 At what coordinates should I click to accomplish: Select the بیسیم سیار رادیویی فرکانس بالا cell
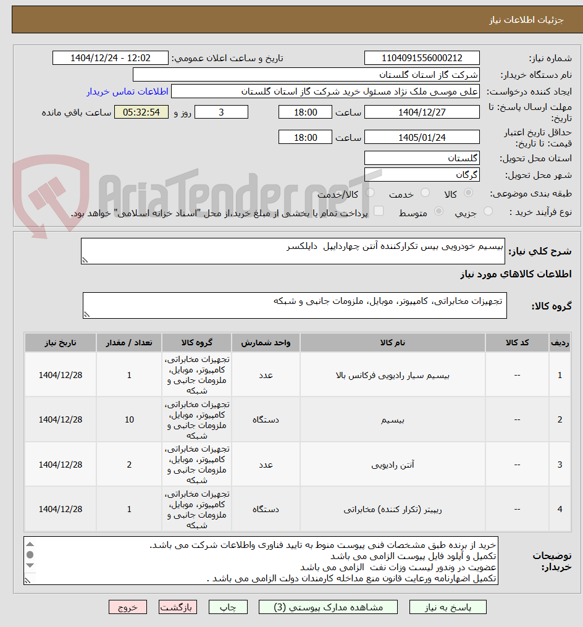click(393, 375)
